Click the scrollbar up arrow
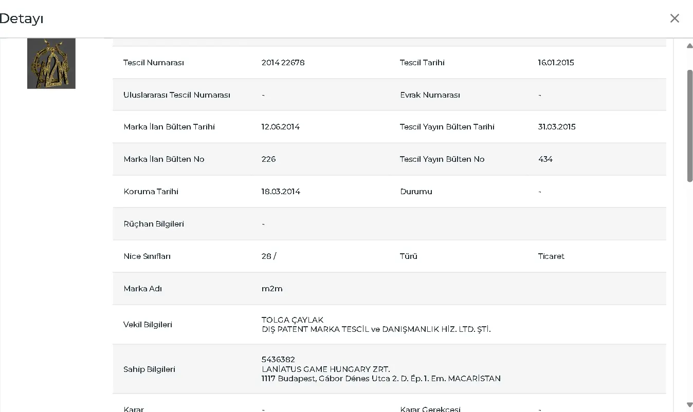Screen dimensions: 693x412 (x=689, y=46)
